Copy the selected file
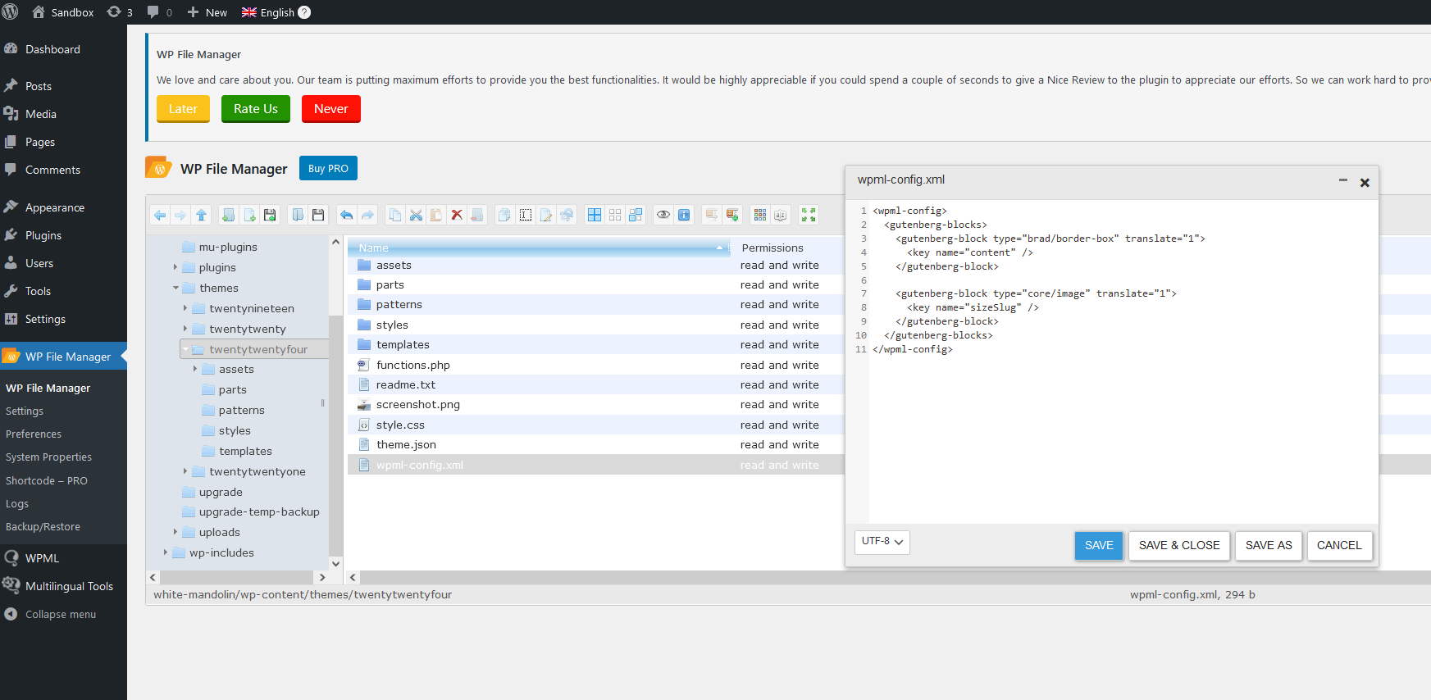The image size is (1431, 700). click(x=395, y=215)
